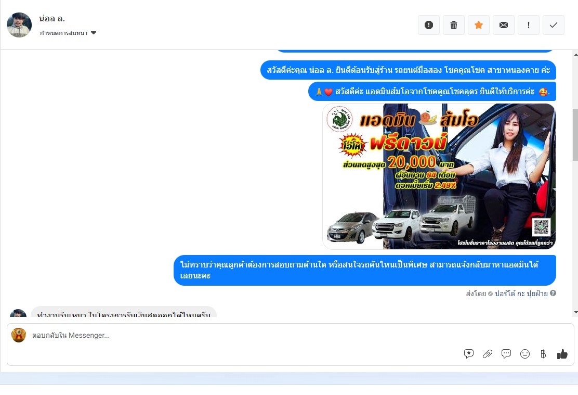Flag conversation with the exclamation mark icon
This screenshot has height=395, width=578.
click(529, 25)
